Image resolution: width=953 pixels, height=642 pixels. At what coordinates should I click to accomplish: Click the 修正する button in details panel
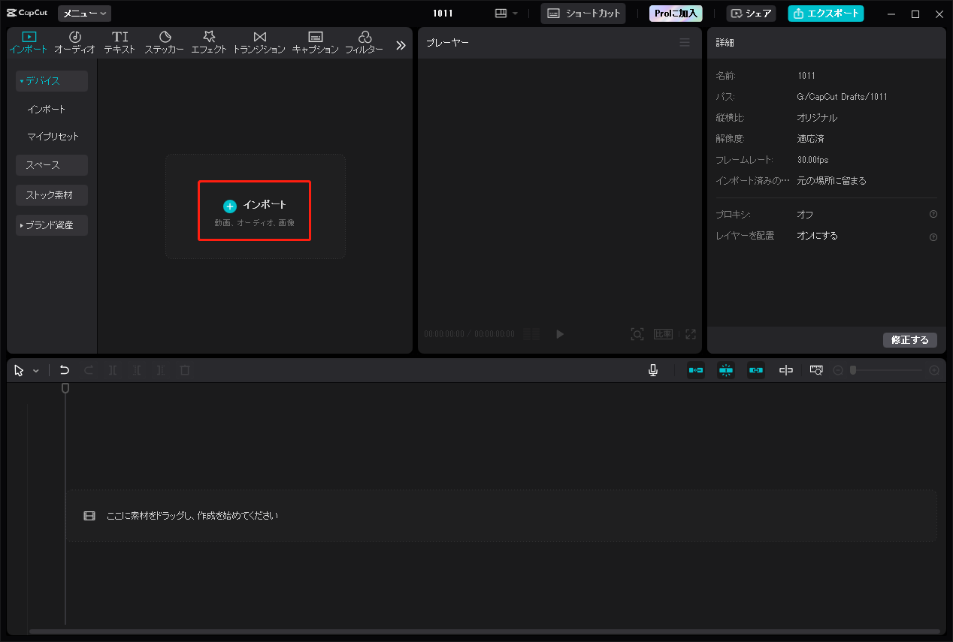tap(909, 340)
